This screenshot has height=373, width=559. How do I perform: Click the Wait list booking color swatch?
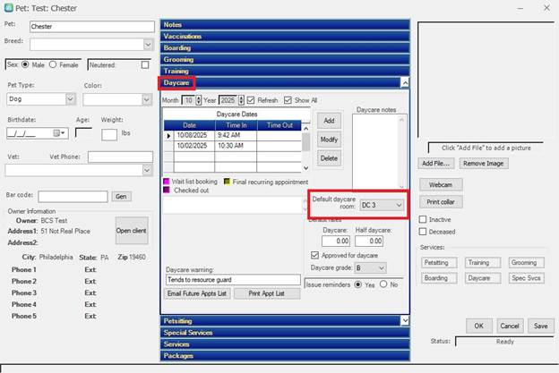tap(167, 182)
